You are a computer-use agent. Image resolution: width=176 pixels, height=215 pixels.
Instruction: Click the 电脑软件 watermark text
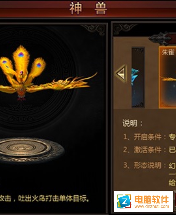pyautogui.click(x=152, y=200)
